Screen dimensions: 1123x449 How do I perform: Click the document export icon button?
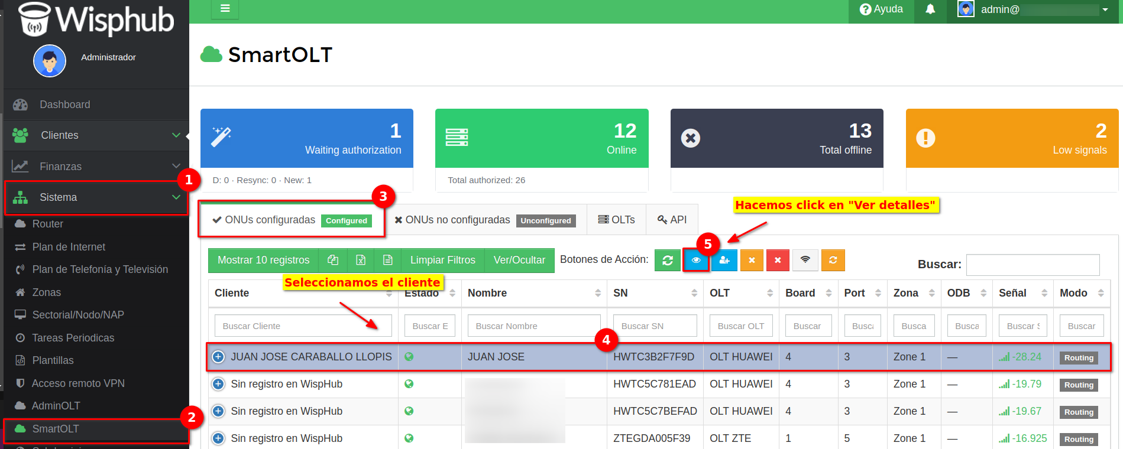click(x=388, y=260)
